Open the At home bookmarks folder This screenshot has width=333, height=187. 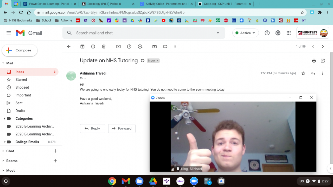[x=63, y=20]
